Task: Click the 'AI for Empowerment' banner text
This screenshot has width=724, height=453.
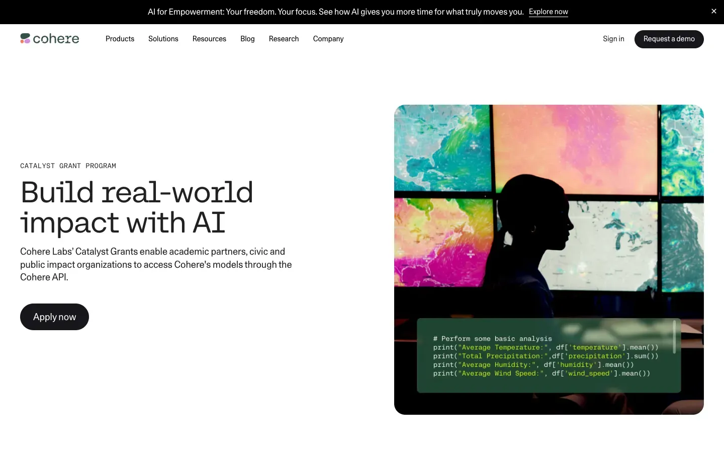Action: coord(336,12)
